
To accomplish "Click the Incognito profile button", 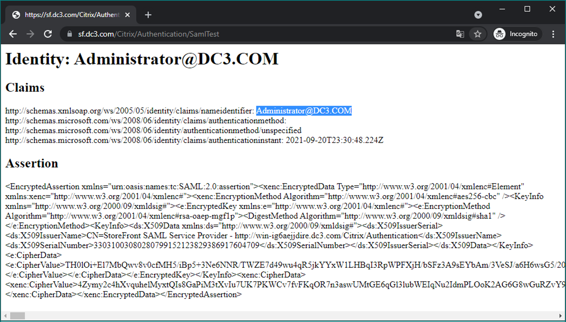I will (516, 34).
